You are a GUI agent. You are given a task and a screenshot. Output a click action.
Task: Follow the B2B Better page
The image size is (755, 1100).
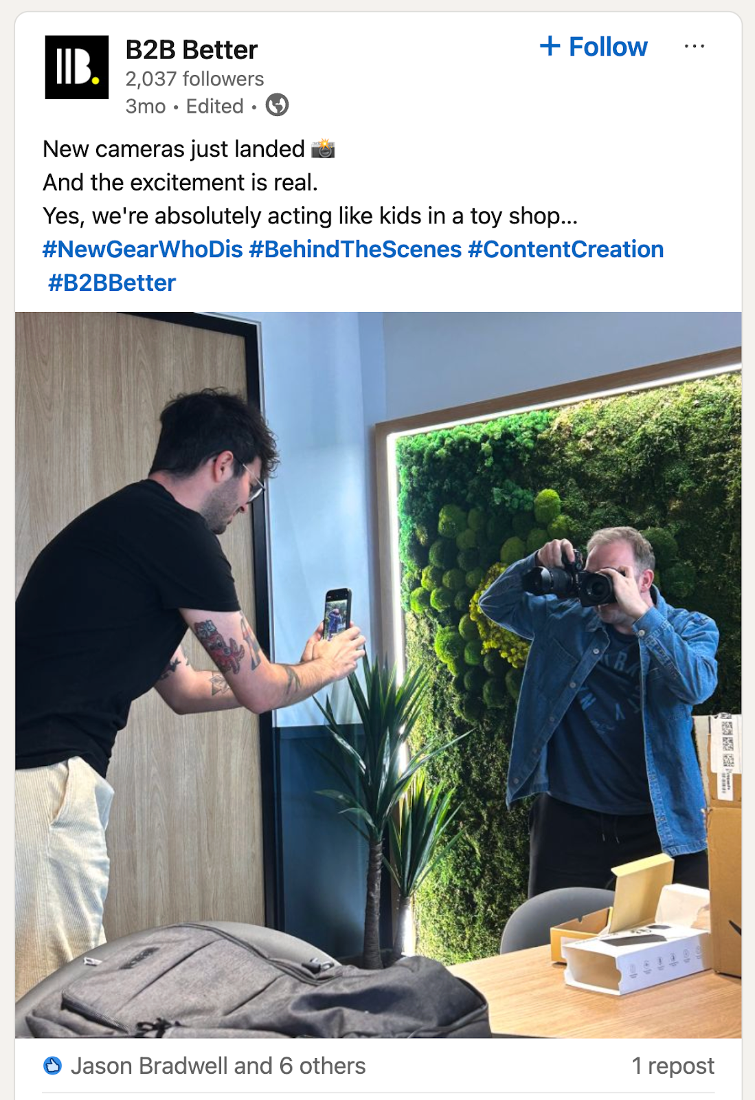click(x=594, y=47)
